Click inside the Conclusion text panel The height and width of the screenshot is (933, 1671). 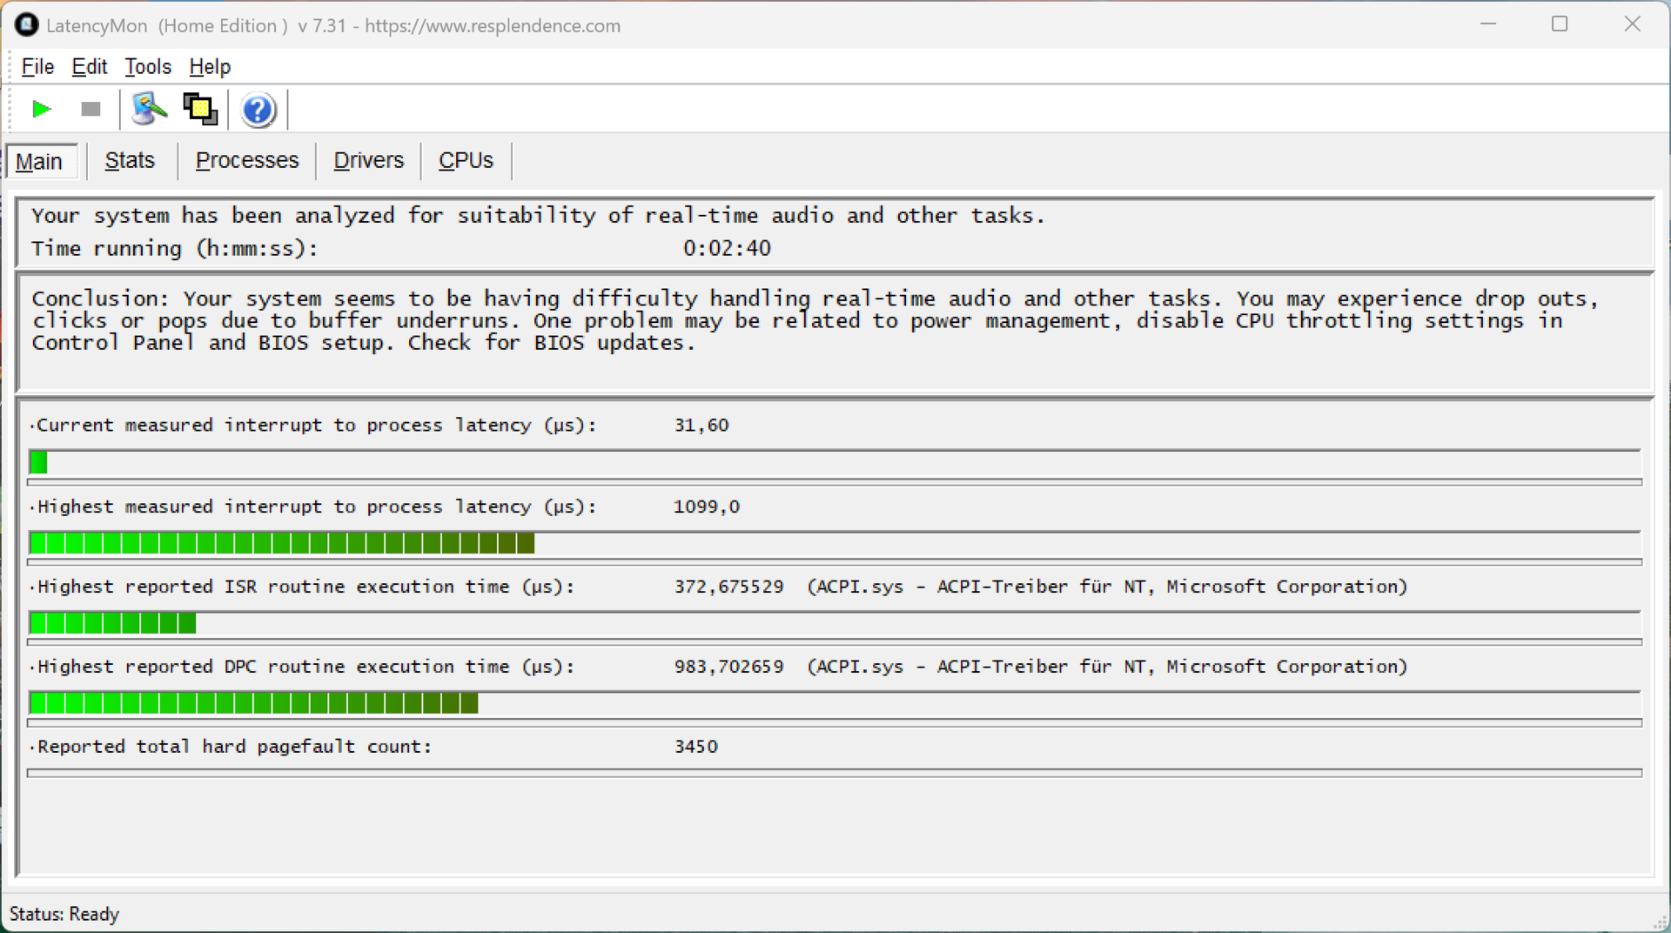(x=834, y=331)
